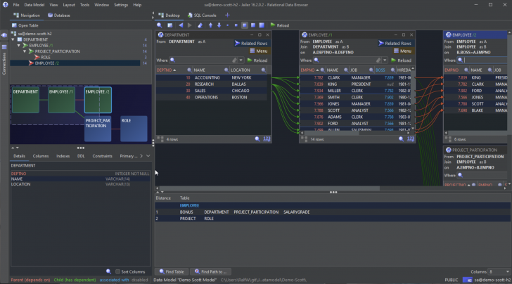The image size is (512, 284).
Task: Click the Find Table button
Action: [x=172, y=271]
